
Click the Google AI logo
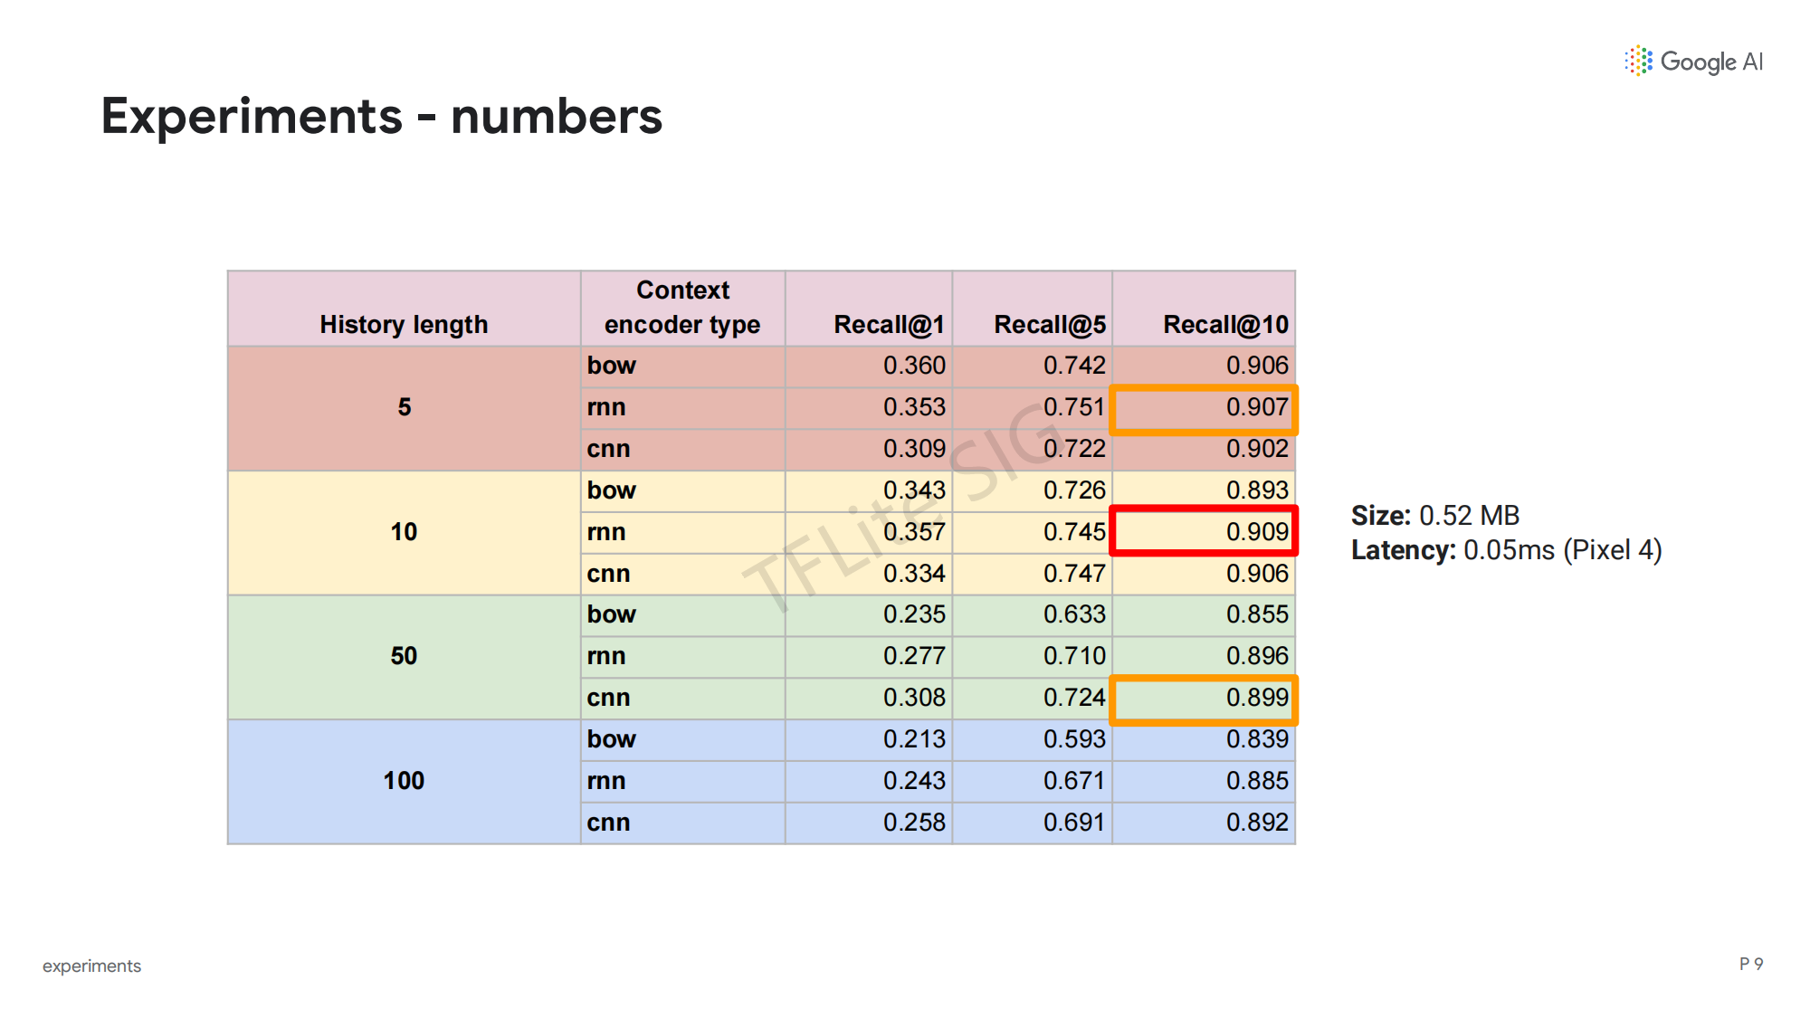pos(1693,62)
